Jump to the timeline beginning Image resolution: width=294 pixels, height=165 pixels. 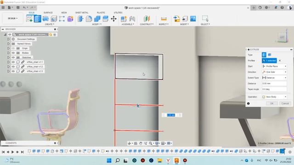pos(3,152)
